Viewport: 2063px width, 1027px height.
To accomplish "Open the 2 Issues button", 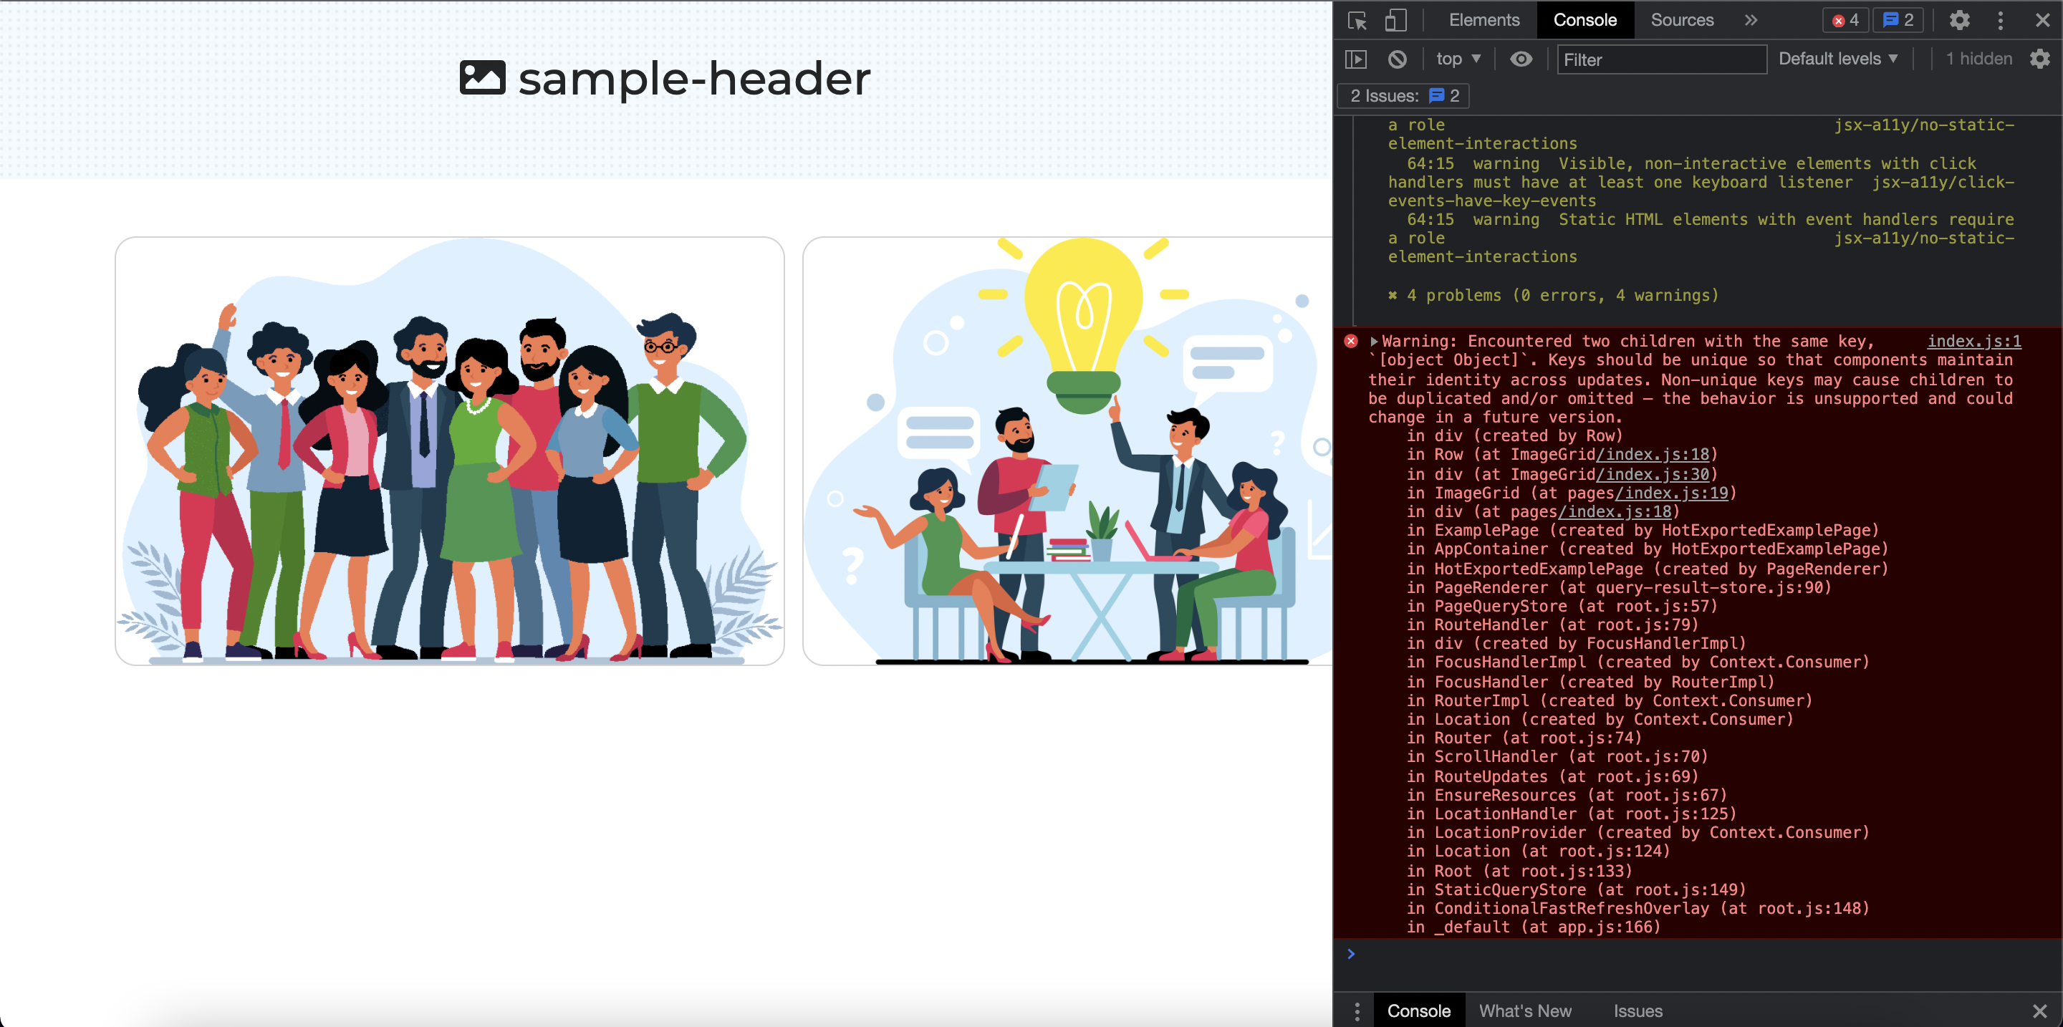I will click(x=1403, y=95).
